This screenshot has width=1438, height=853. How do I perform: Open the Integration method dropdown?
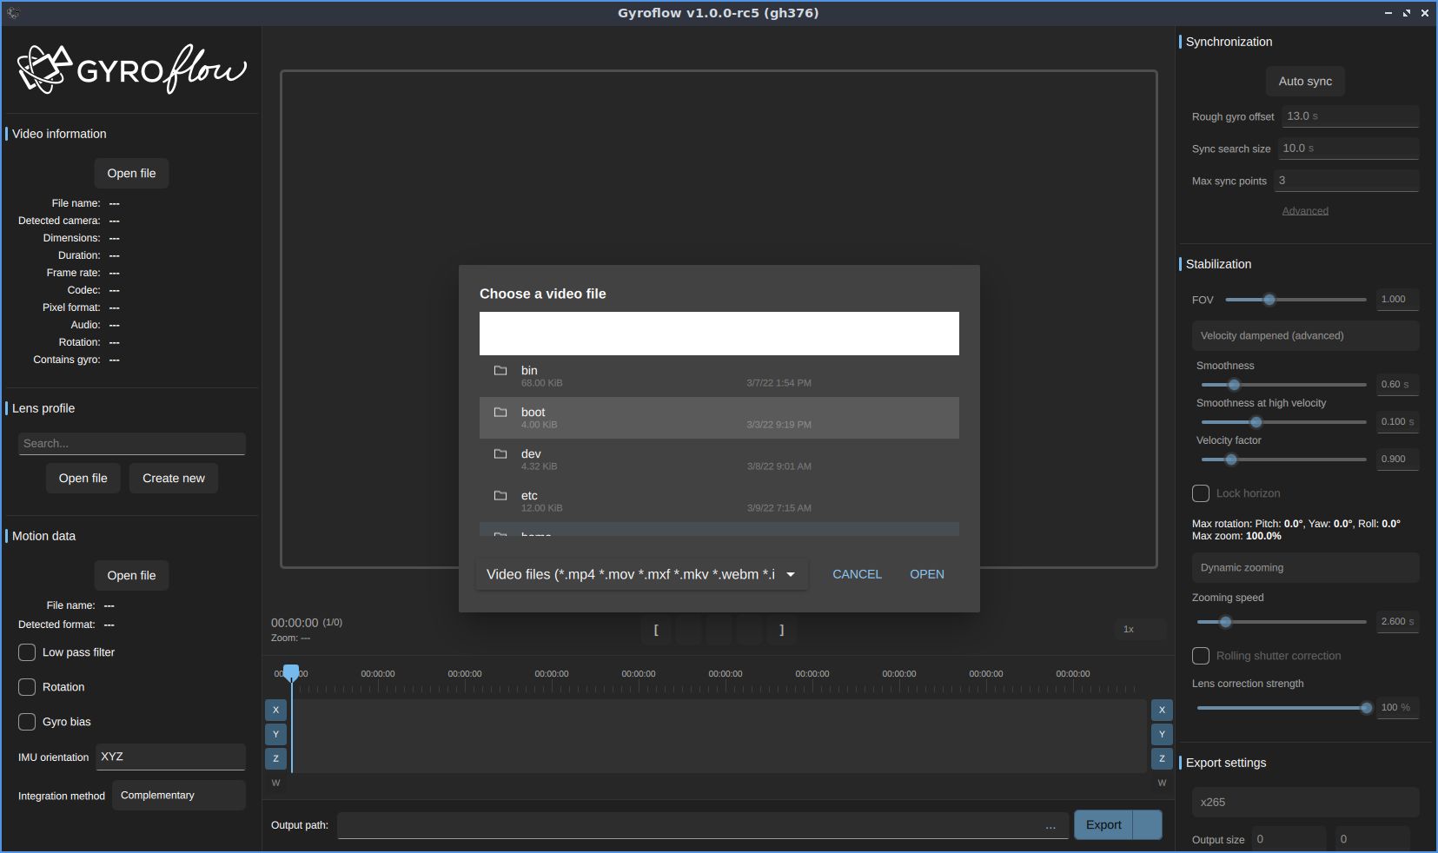178,795
